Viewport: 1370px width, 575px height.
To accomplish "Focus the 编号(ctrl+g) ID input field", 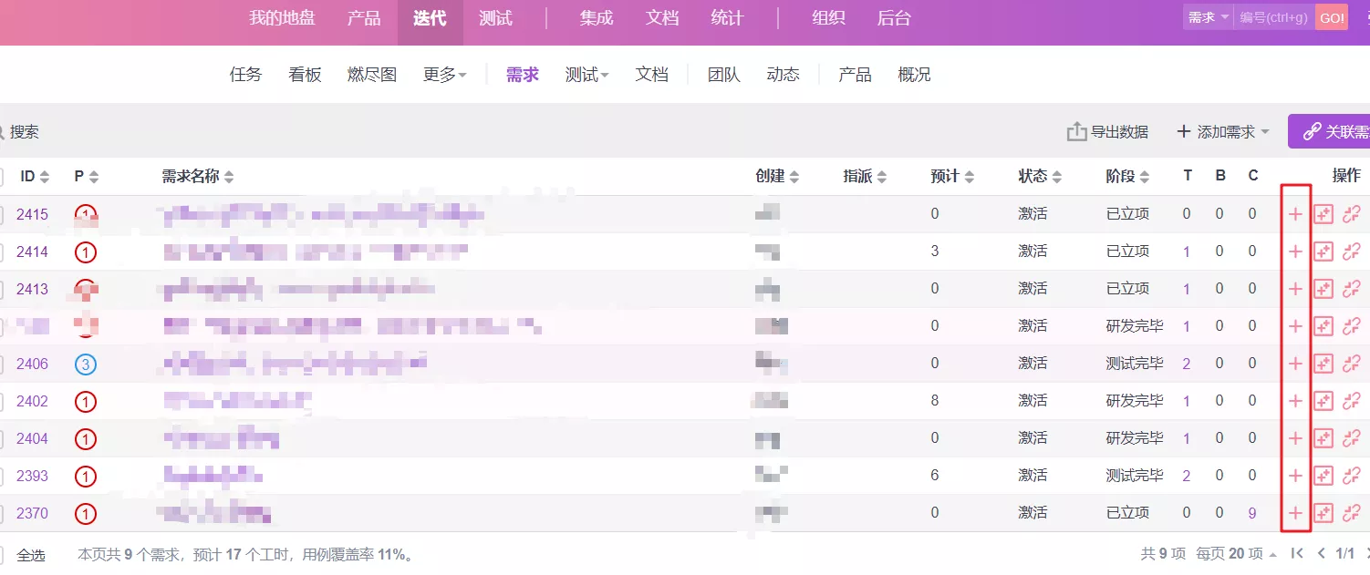I will (x=1274, y=17).
